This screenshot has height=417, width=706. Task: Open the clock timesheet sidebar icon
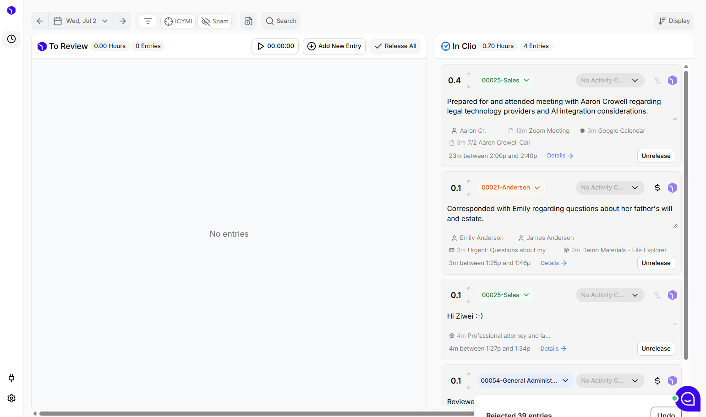click(x=11, y=39)
